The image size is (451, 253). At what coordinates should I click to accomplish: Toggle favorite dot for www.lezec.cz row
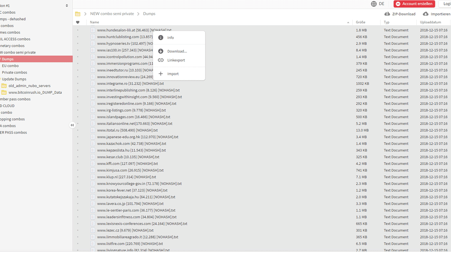(78, 230)
